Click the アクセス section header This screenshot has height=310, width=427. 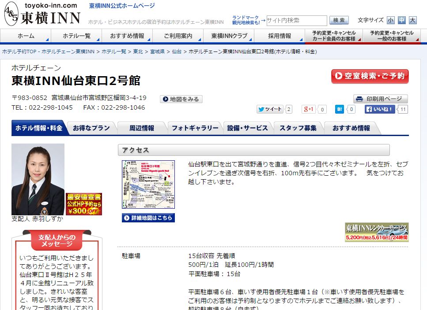[254, 150]
